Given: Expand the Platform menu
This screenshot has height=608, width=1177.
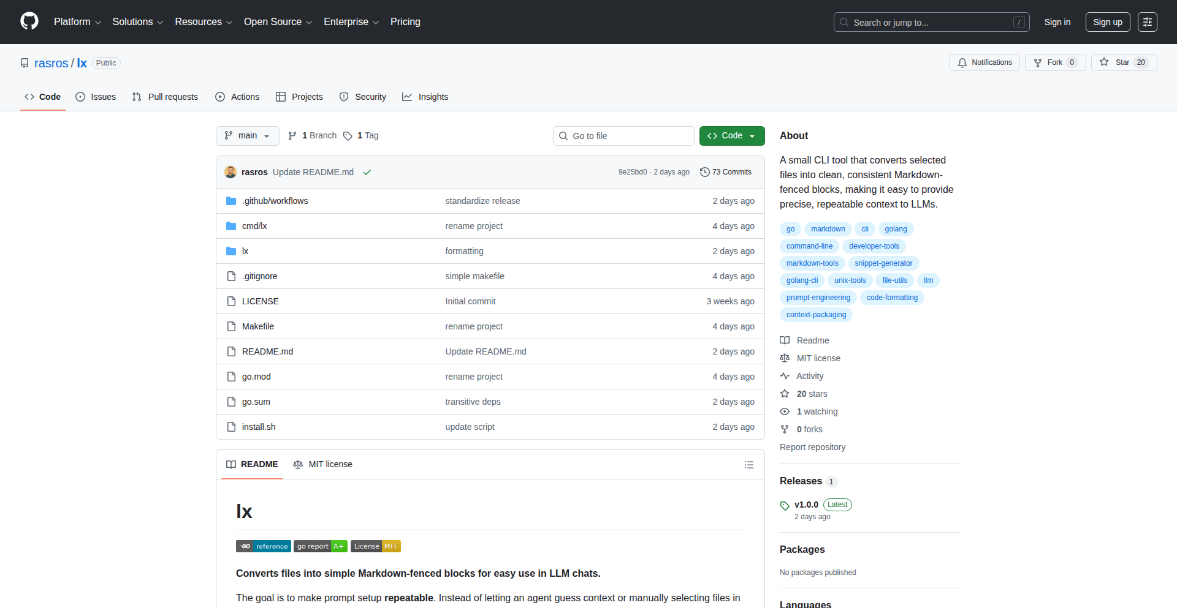Looking at the screenshot, I should point(77,22).
